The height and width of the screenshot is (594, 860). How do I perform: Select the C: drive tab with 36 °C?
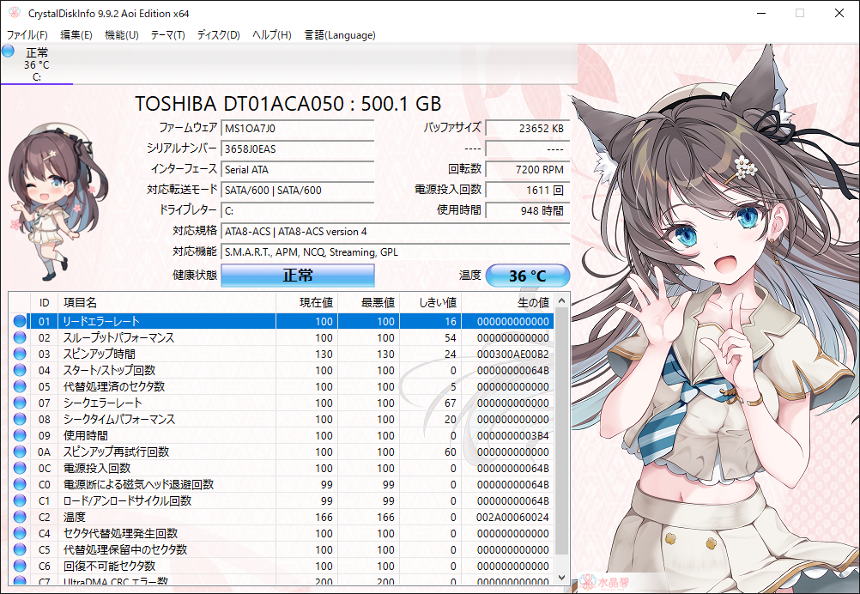(x=36, y=64)
